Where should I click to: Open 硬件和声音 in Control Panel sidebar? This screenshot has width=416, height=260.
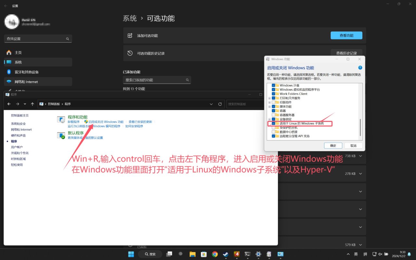[x=18, y=136]
